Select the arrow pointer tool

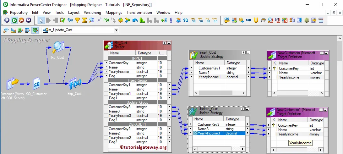tap(41, 20)
